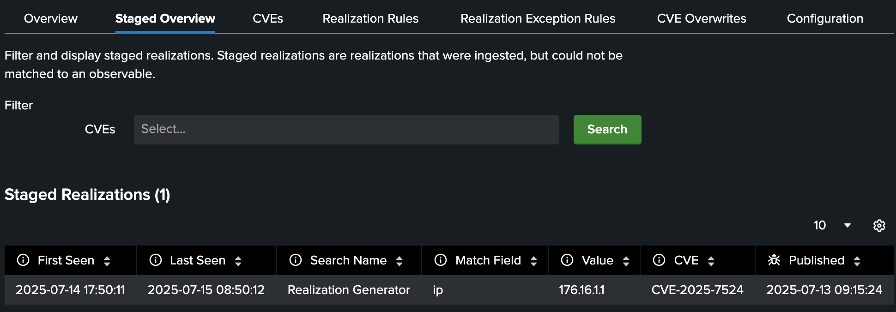Screen dimensions: 896x312
Task: Click the info icon beside First Seen column
Action: coord(22,260)
